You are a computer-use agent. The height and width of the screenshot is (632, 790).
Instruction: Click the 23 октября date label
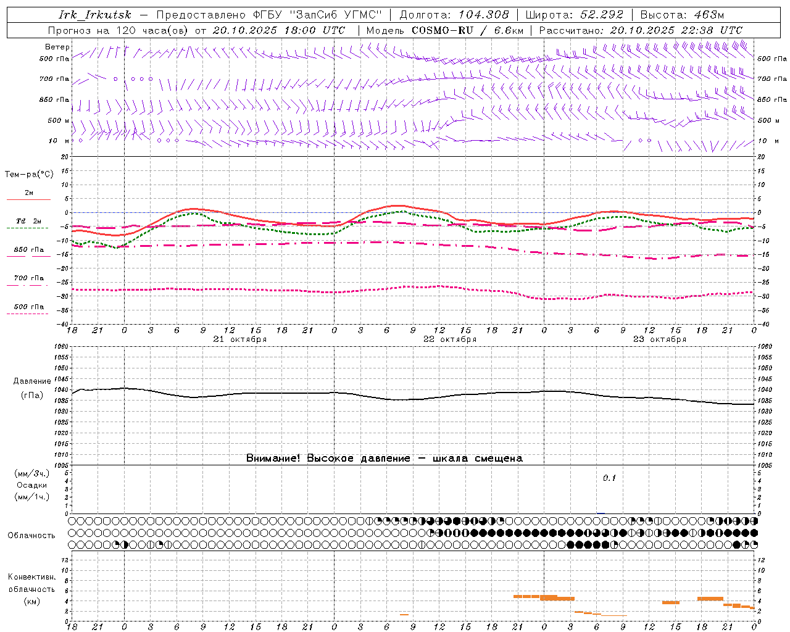[x=660, y=339]
